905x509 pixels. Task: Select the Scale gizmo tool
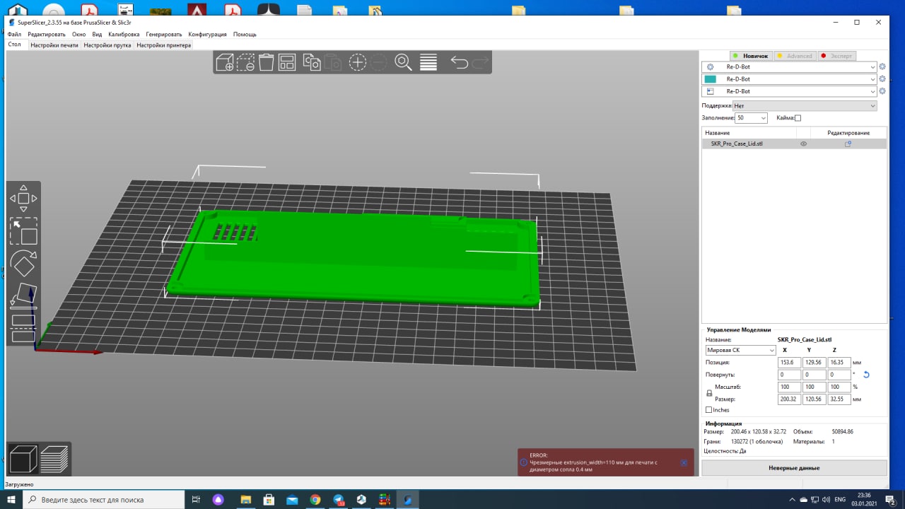pos(23,231)
